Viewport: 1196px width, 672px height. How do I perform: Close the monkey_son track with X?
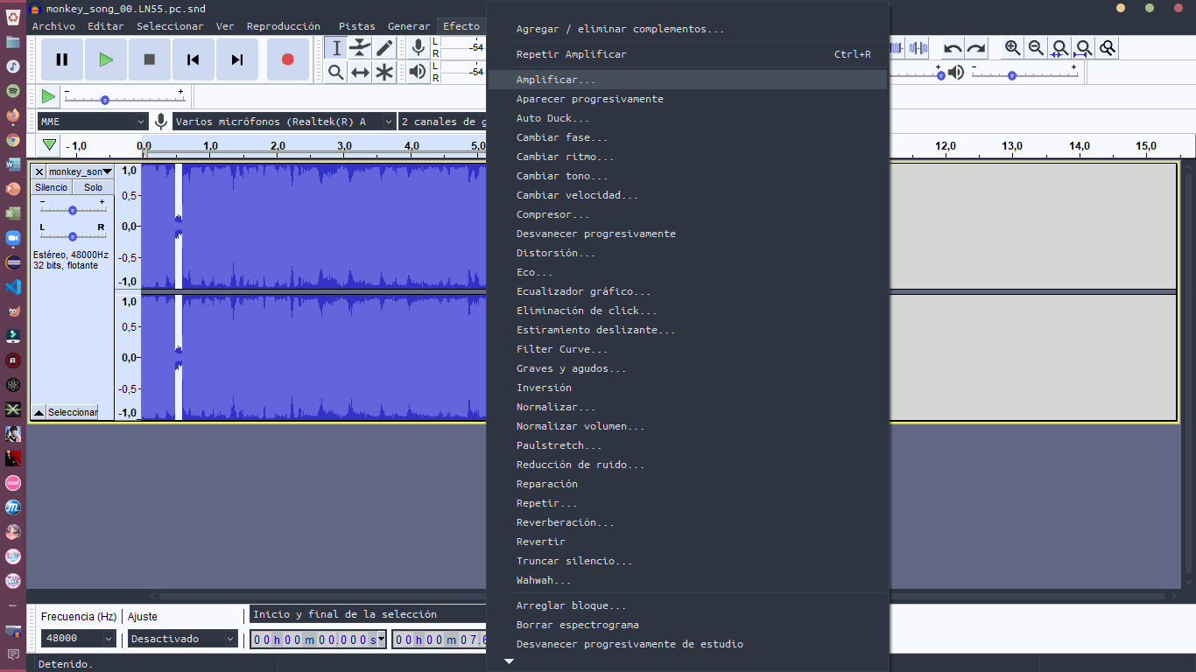pos(39,171)
